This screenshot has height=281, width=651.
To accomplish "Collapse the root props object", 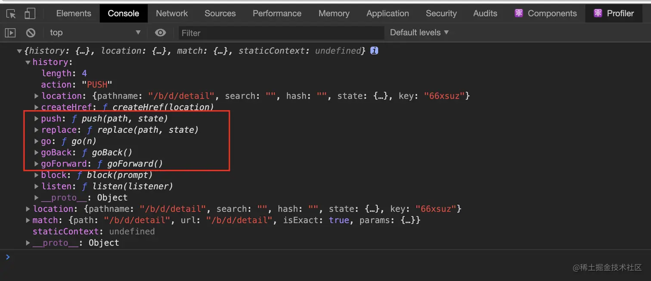I will [19, 51].
